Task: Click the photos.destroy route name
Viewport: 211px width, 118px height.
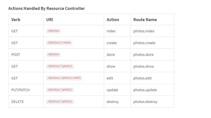Action: coord(146,102)
